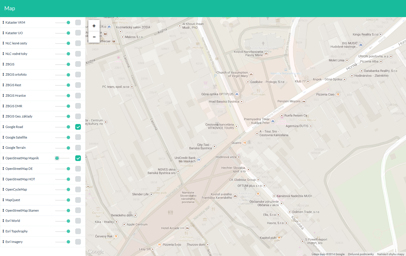Check the MapQuest layer checkbox

(x=78, y=200)
